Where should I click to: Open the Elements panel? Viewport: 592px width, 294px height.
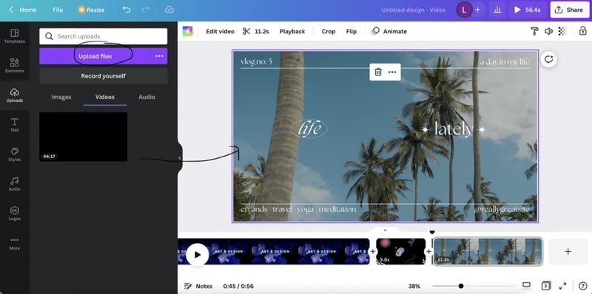point(14,66)
